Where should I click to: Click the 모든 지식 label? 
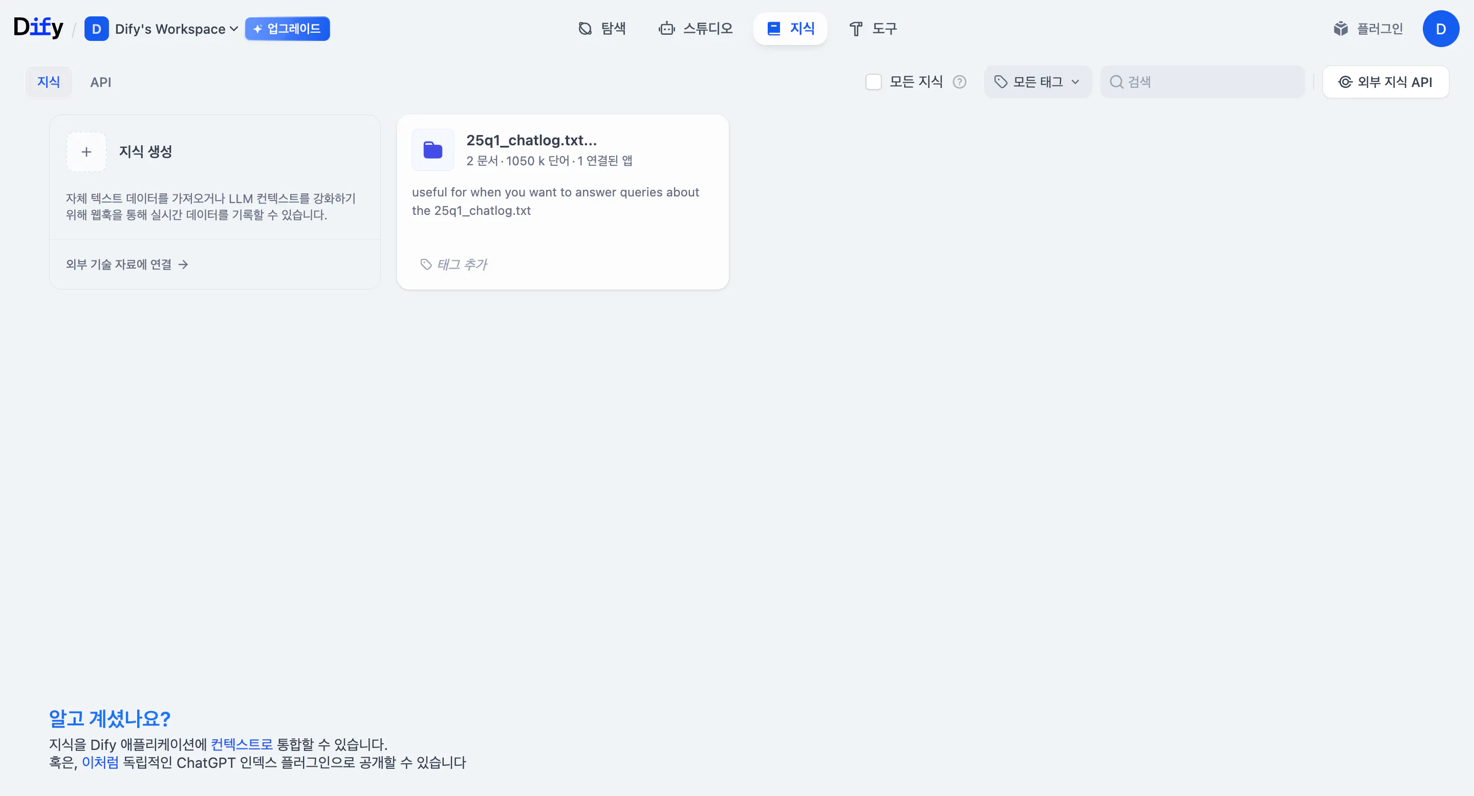point(916,82)
